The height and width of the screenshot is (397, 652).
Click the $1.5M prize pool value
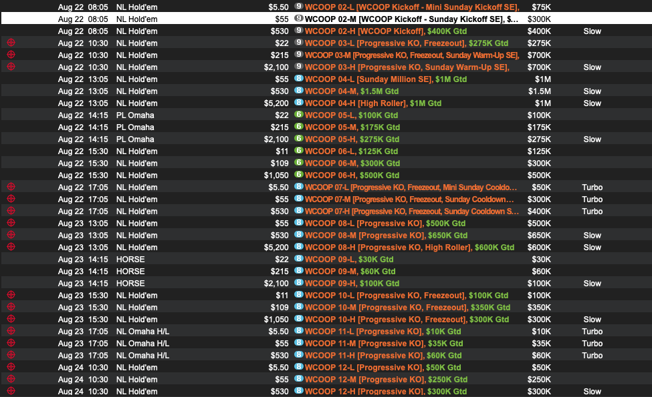(x=539, y=91)
